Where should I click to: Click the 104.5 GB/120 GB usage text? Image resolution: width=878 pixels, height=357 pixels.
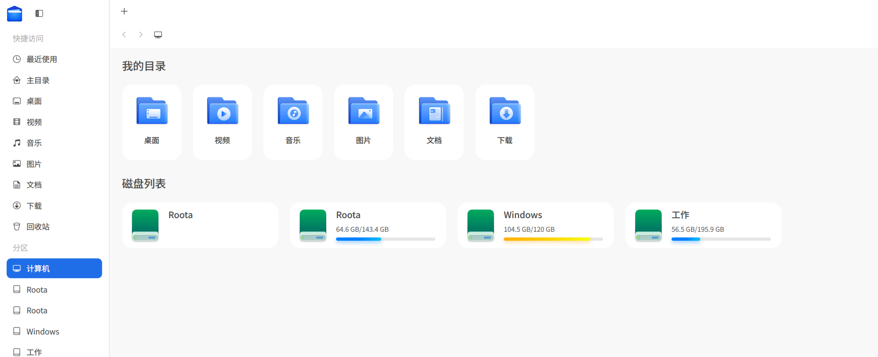coord(529,229)
